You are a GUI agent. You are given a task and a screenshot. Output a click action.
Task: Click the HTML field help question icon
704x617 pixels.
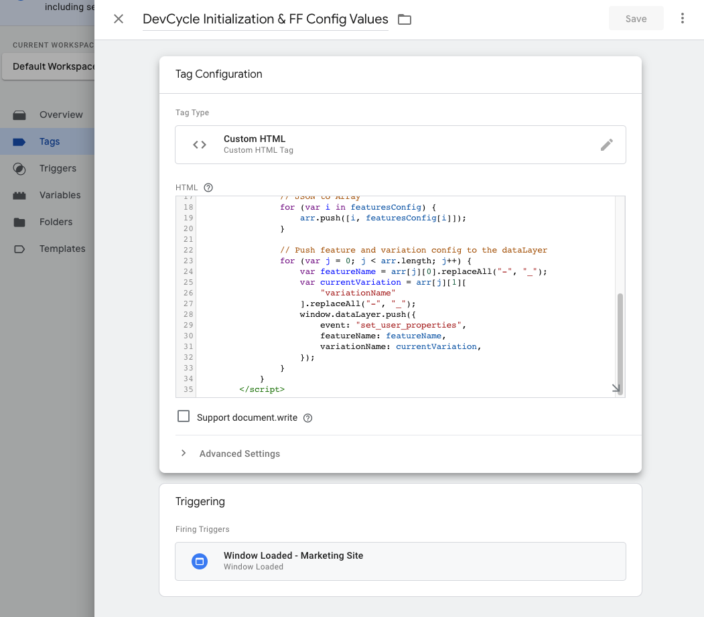click(x=208, y=188)
